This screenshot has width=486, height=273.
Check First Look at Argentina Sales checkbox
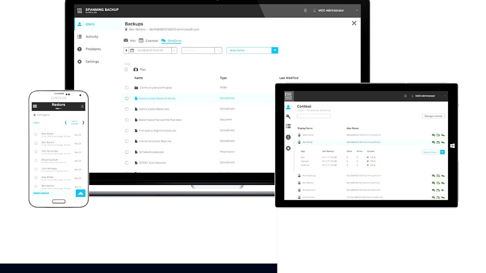pyautogui.click(x=127, y=130)
